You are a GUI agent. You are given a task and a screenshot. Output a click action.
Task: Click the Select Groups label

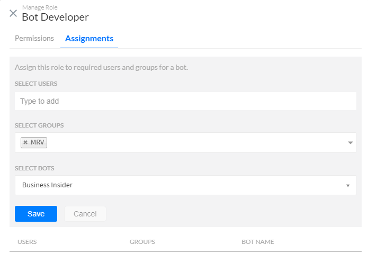click(39, 125)
